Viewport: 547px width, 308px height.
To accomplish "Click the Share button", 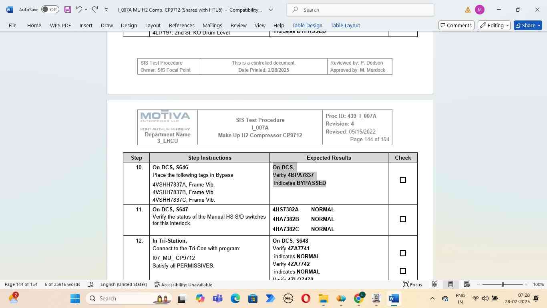I will (x=528, y=25).
